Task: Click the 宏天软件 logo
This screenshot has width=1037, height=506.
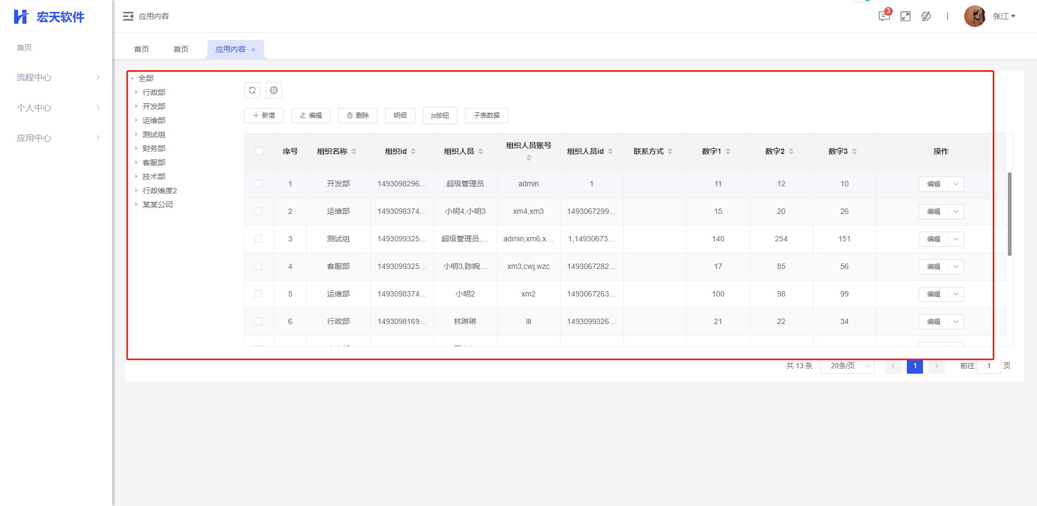Action: click(x=49, y=17)
